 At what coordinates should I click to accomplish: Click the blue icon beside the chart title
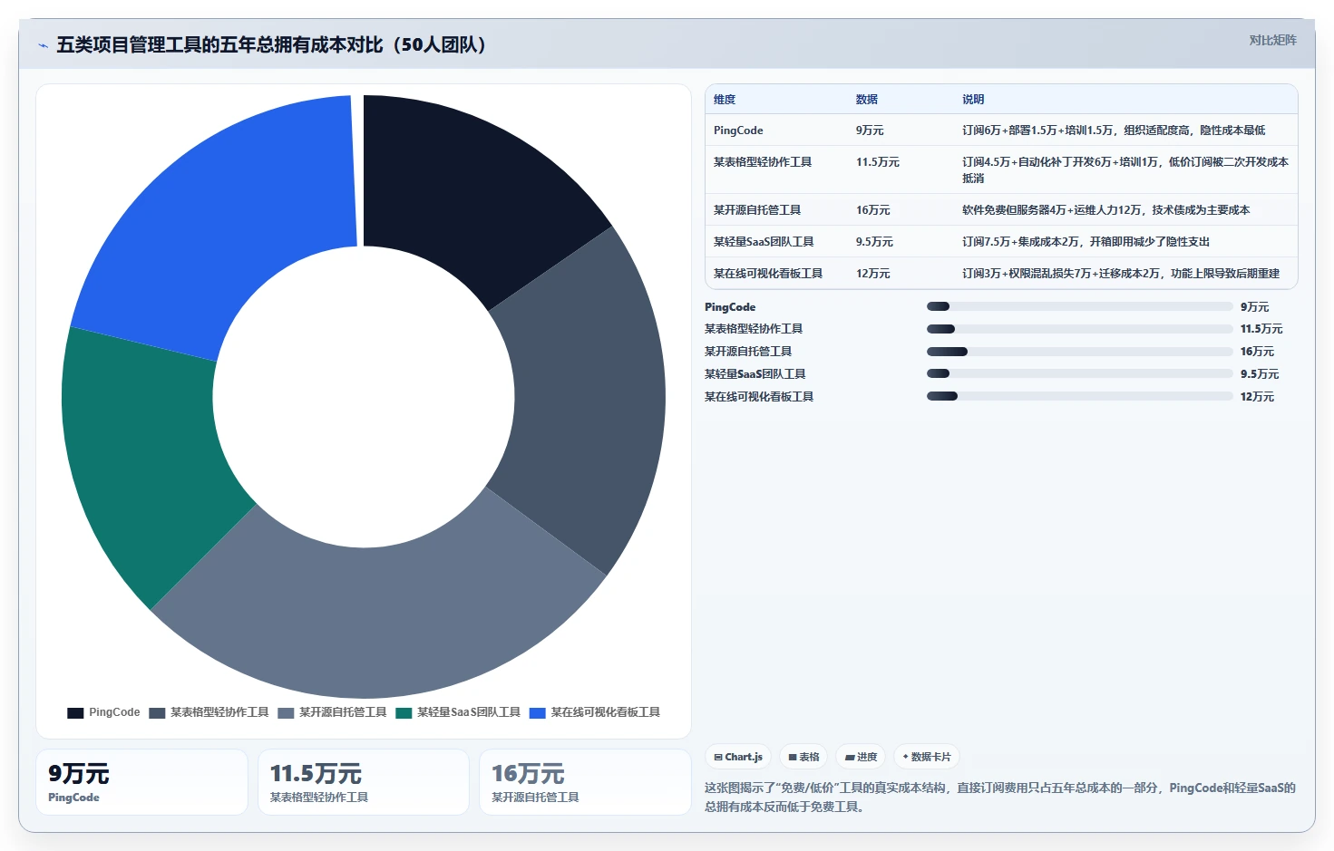[x=43, y=45]
